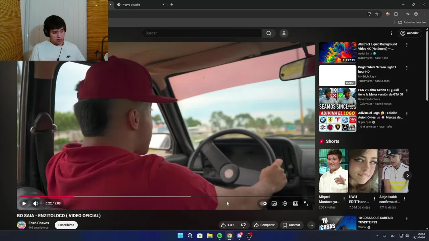Open the Todos los favoritos bookmarks folder
The width and height of the screenshot is (429, 241).
pos(412,22)
